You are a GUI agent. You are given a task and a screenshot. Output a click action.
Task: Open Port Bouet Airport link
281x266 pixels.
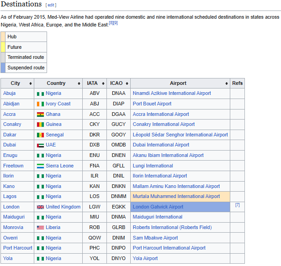tap(152, 104)
